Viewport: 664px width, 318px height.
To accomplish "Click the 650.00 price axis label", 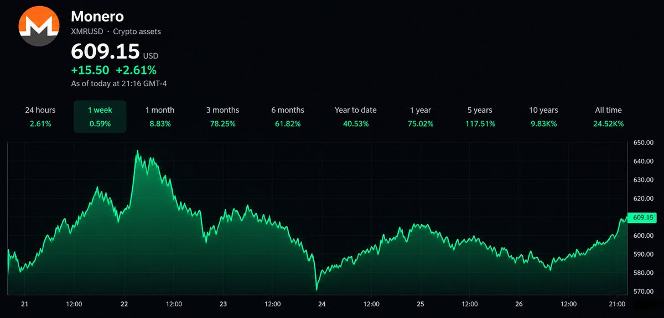I will (644, 143).
